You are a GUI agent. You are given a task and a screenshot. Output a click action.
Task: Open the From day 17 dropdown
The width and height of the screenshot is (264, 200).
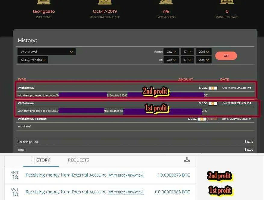188,52
